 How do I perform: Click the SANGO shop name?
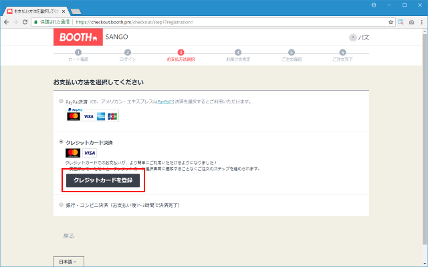click(116, 37)
